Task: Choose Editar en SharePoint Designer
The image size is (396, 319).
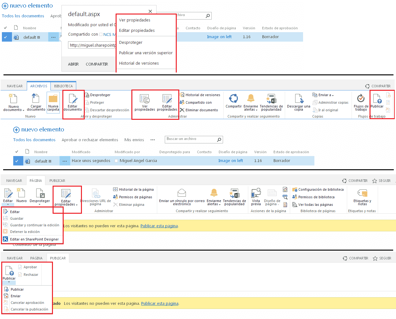Action: [x=32, y=239]
